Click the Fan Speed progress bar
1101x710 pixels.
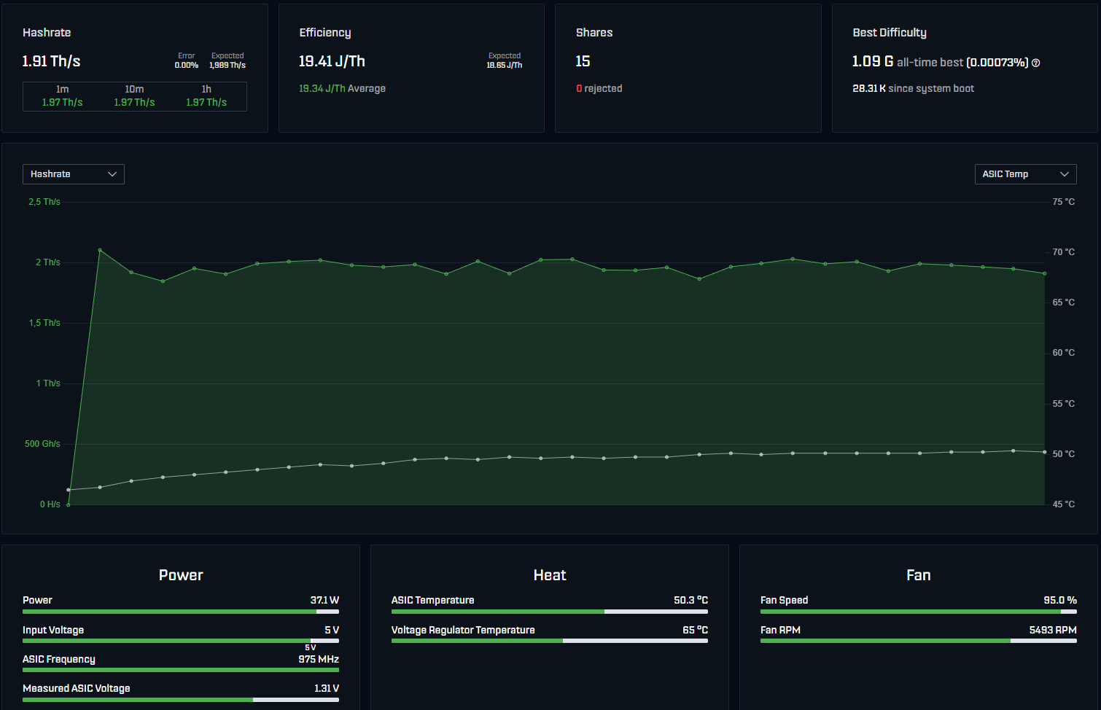[x=918, y=612]
